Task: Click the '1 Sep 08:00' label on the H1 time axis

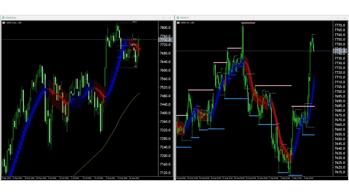Action: (273, 178)
